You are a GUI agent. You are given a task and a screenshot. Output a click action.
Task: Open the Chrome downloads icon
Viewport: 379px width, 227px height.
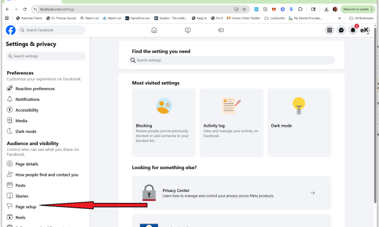[326, 9]
